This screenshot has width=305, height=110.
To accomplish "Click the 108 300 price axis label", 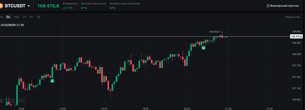I will pyautogui.click(x=296, y=43).
